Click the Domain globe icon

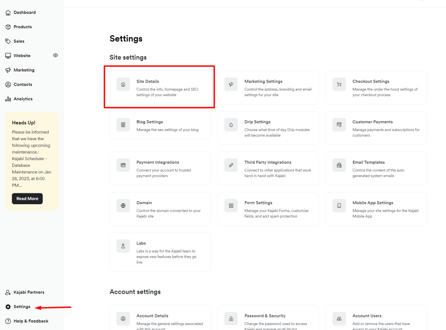coord(123,205)
